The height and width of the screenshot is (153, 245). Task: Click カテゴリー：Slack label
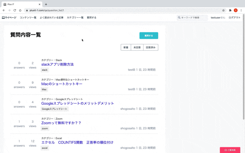pyautogui.click(x=52, y=60)
